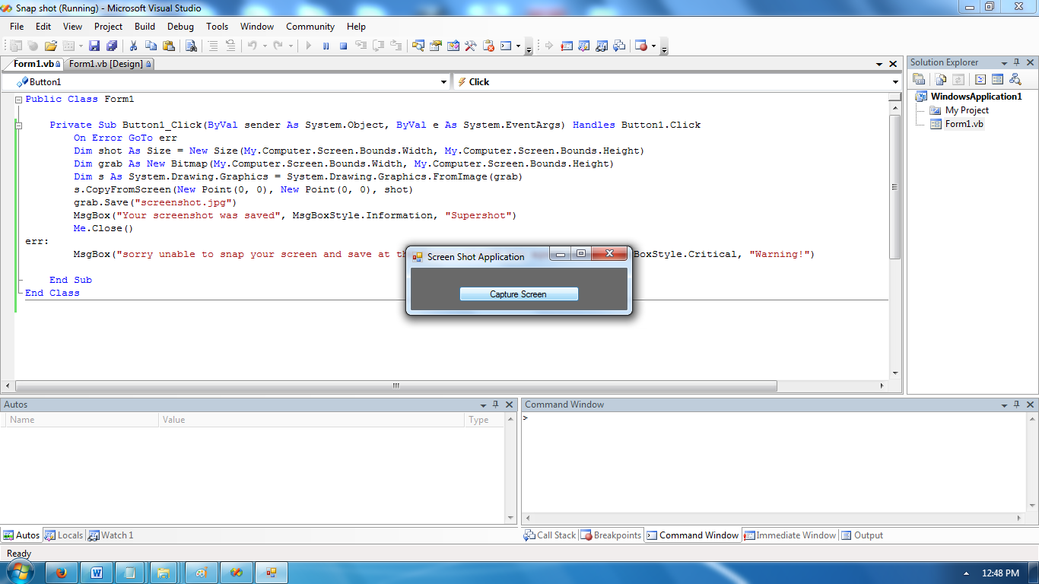Viewport: 1039px width, 584px height.
Task: Collapse the Public Class Form1 outline box
Action: 18,100
